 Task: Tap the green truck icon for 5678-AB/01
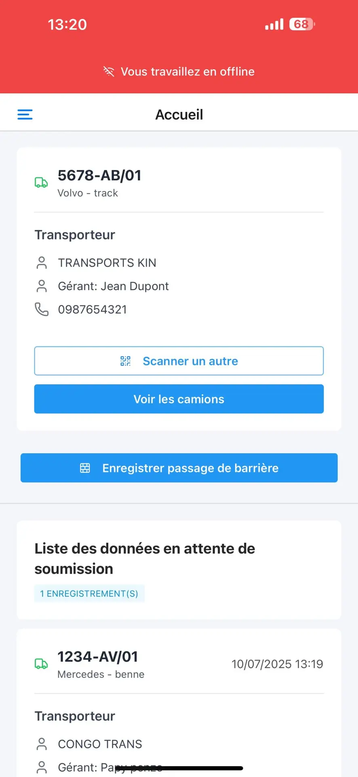click(41, 183)
